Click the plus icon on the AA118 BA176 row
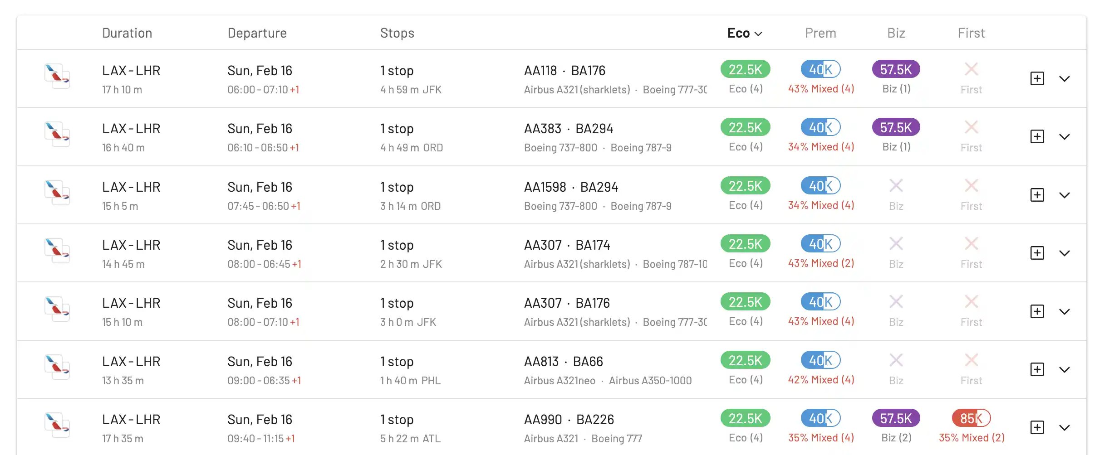The height and width of the screenshot is (455, 1119). point(1037,78)
